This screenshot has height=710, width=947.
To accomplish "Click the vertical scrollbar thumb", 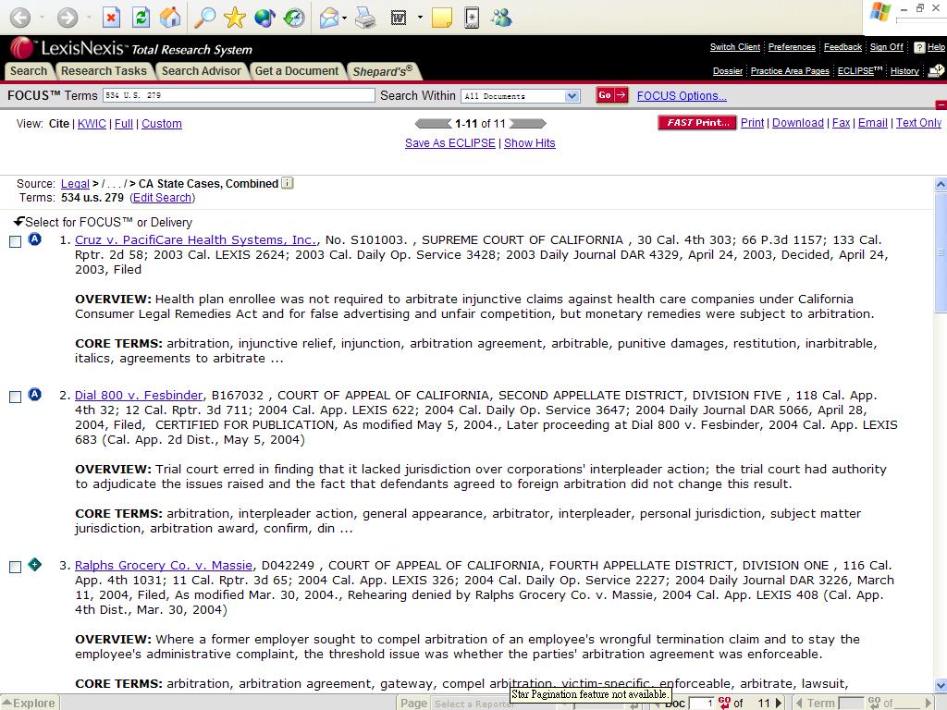I will (941, 252).
